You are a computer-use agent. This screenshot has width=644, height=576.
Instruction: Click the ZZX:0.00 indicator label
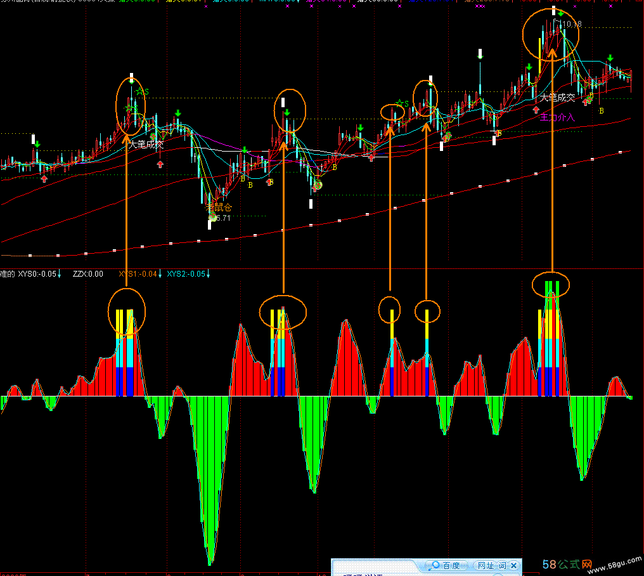tap(87, 274)
